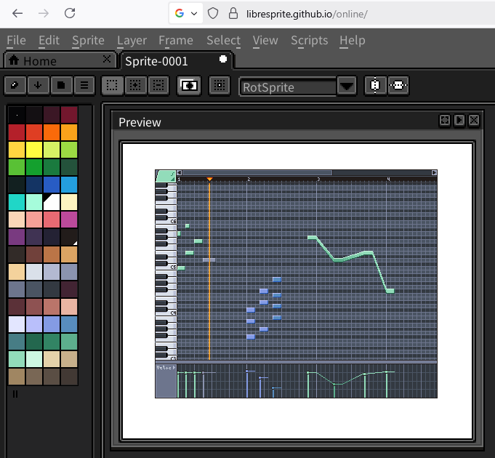This screenshot has height=458, width=495.
Task: Select the subtract from selection mode button
Action: coord(158,85)
